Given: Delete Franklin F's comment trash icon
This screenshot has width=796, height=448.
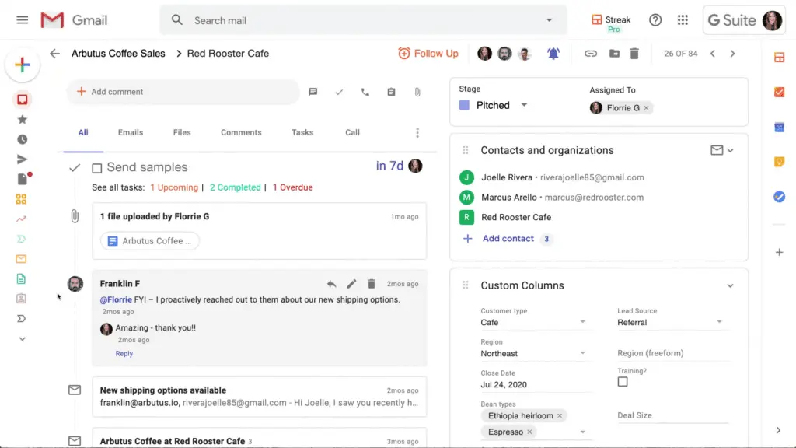Looking at the screenshot, I should click(372, 284).
